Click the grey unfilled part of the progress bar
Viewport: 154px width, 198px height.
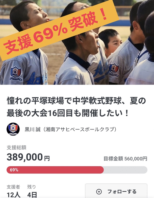click(x=125, y=170)
